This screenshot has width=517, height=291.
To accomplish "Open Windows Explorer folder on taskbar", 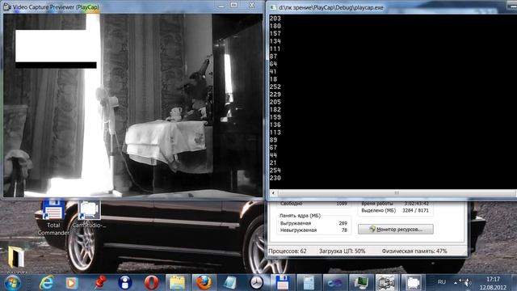I will click(x=177, y=283).
